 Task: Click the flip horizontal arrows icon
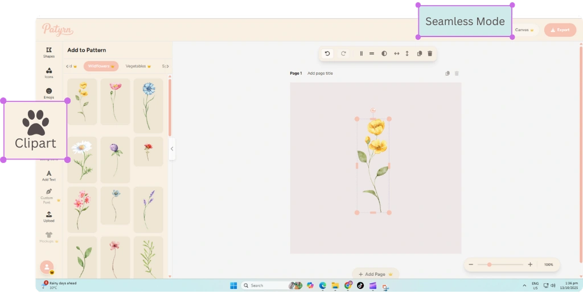pyautogui.click(x=397, y=54)
